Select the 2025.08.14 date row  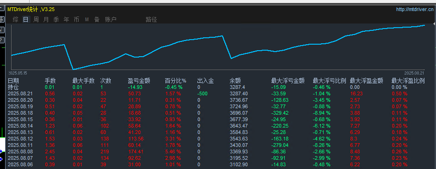coord(21,126)
